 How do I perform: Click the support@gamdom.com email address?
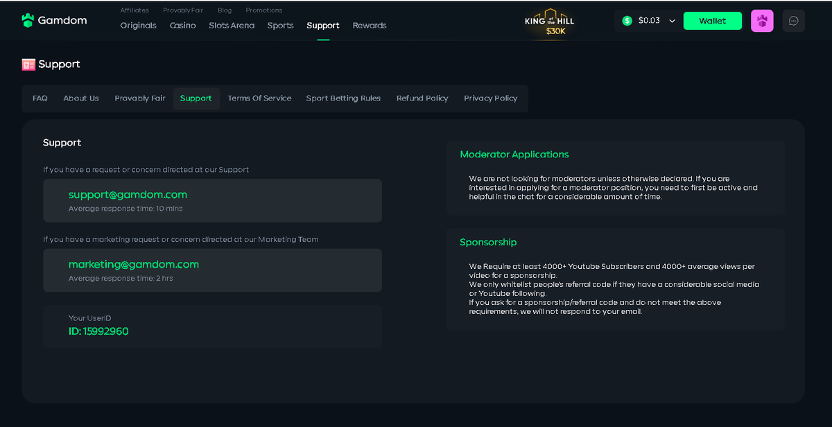(128, 195)
